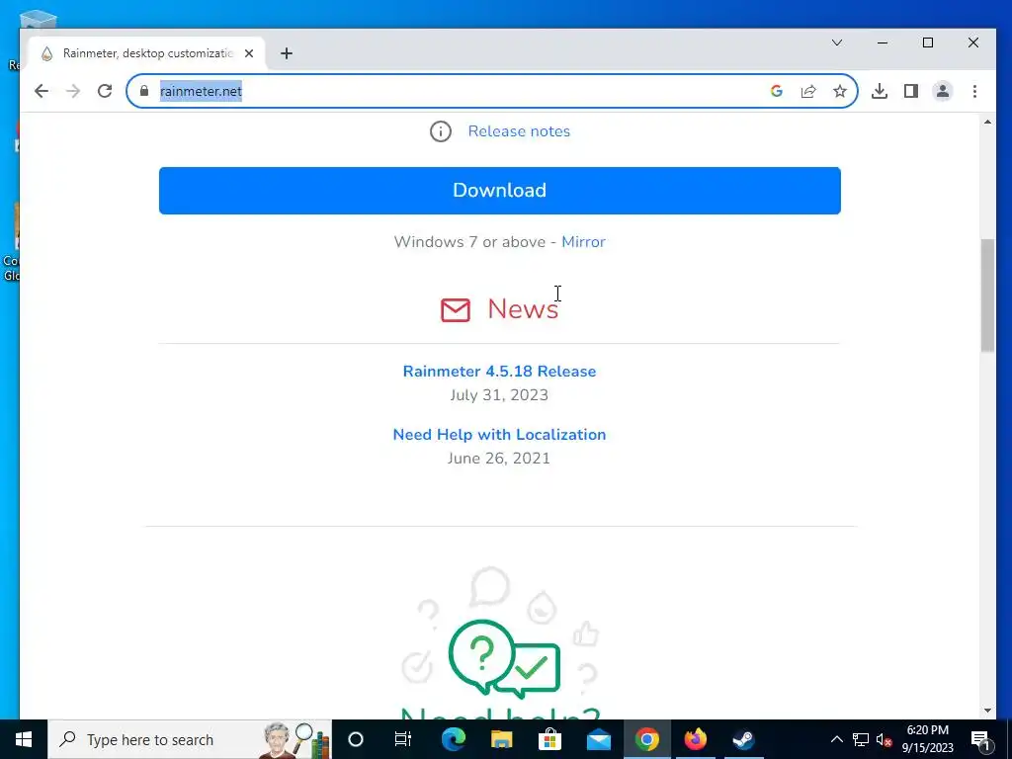
Task: Open File Explorer from the taskbar
Action: click(501, 739)
